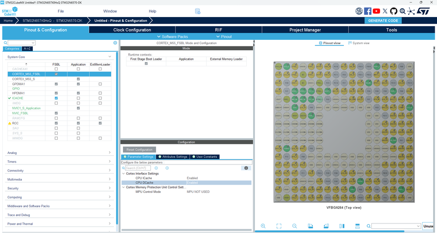Viewport: 437px width, 234px height.
Task: Uncheck the ICACHE FSBL checkbox
Action: pos(56,98)
